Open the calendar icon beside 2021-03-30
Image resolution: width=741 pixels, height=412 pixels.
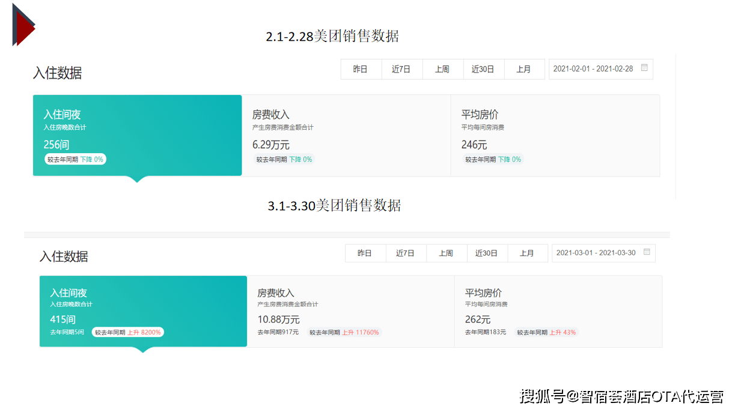(x=647, y=252)
